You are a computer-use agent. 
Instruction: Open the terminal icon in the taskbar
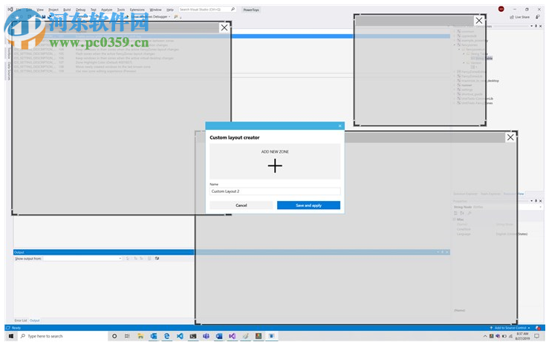click(x=193, y=336)
